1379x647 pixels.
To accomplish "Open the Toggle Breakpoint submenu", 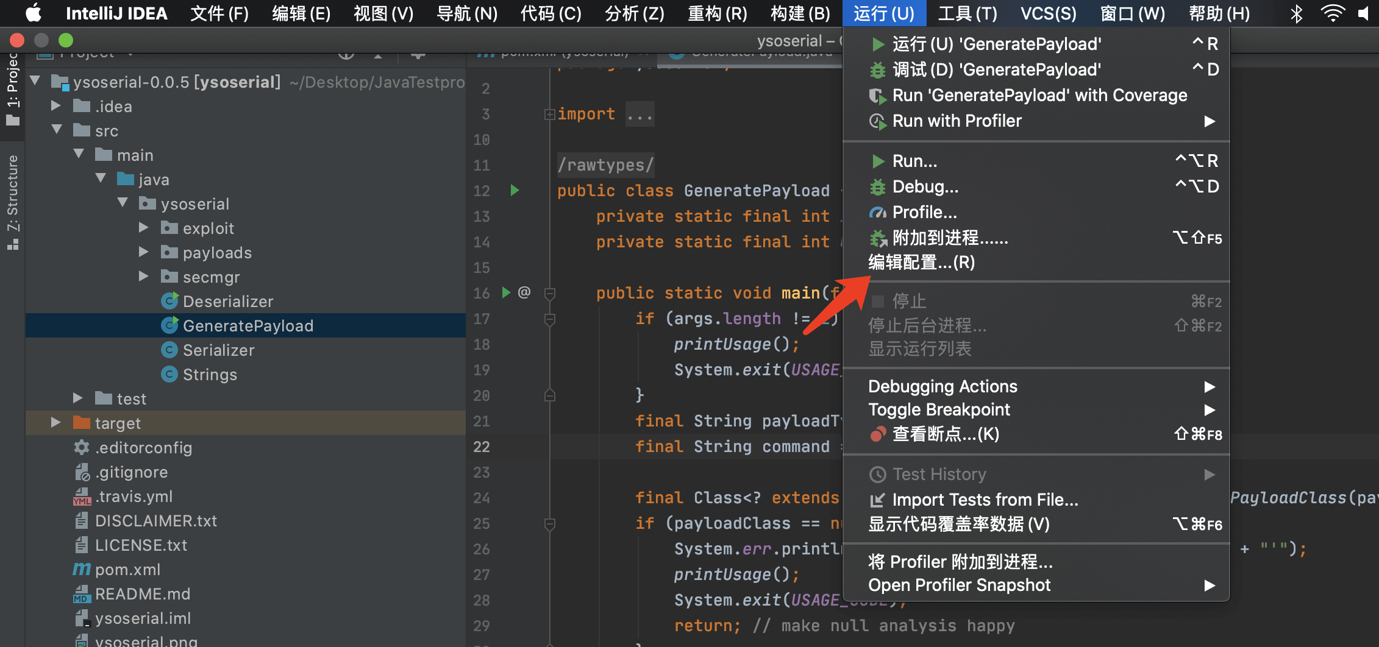I will (1036, 409).
